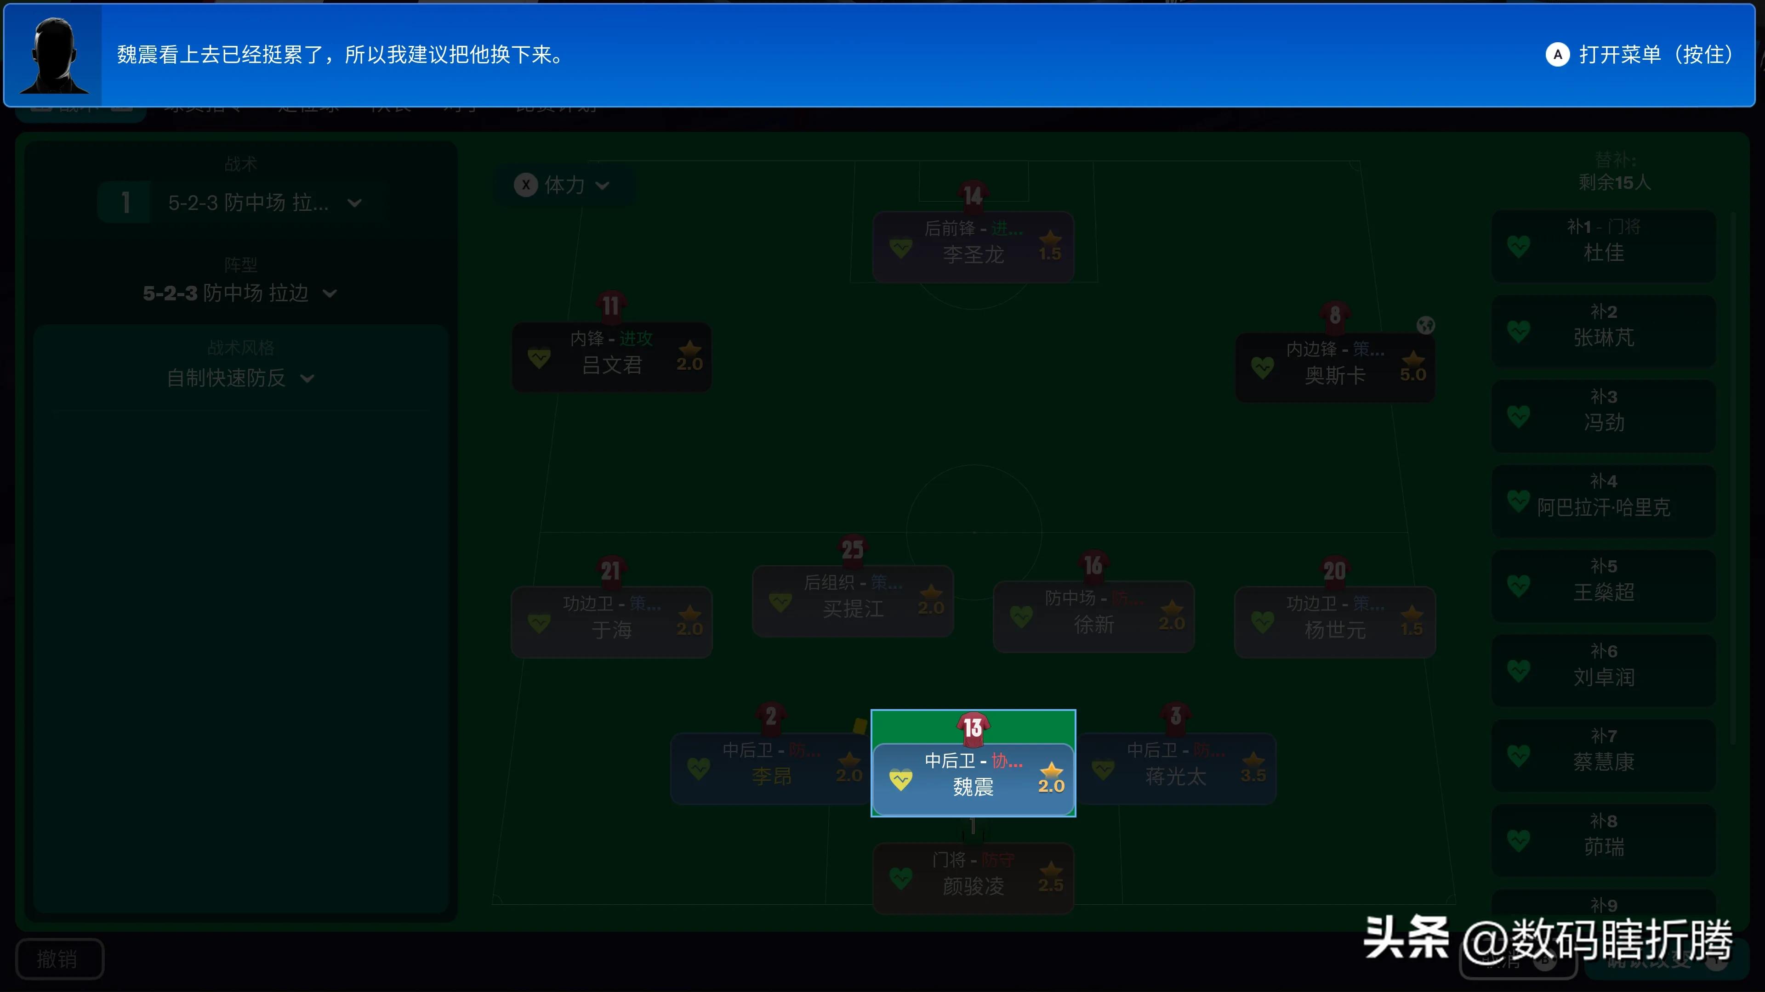
Task: Click the green heart next to 杜佳
Action: click(1518, 246)
